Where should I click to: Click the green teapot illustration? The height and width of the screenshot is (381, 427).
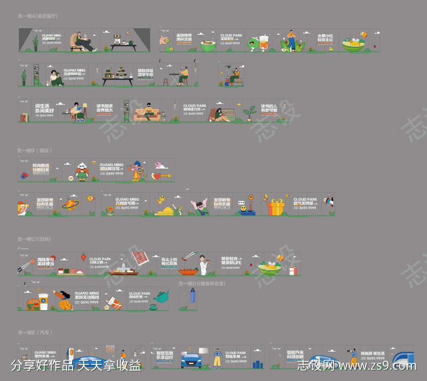click(162, 296)
